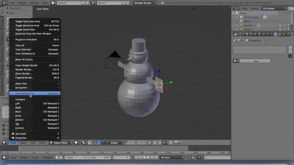The width and height of the screenshot is (294, 165).
Task: Open the Global transform orientation dropdown
Action: pos(116,143)
